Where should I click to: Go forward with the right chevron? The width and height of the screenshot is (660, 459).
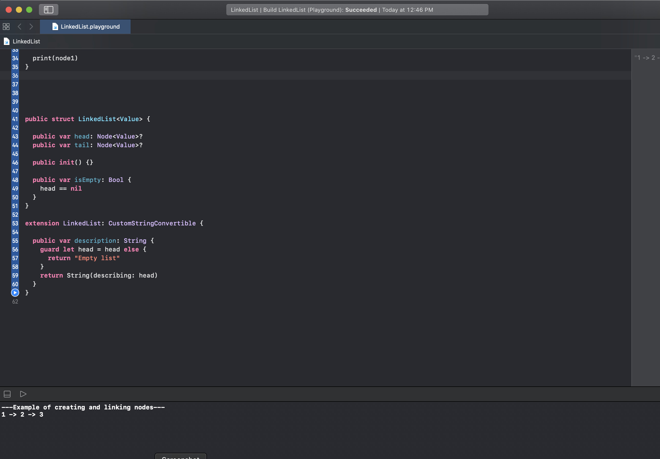pos(31,27)
